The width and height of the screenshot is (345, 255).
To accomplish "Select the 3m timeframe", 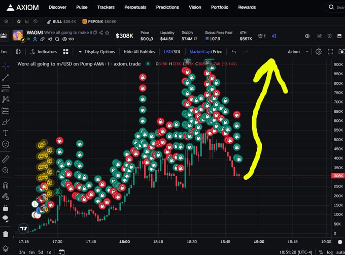I will (22, 252).
